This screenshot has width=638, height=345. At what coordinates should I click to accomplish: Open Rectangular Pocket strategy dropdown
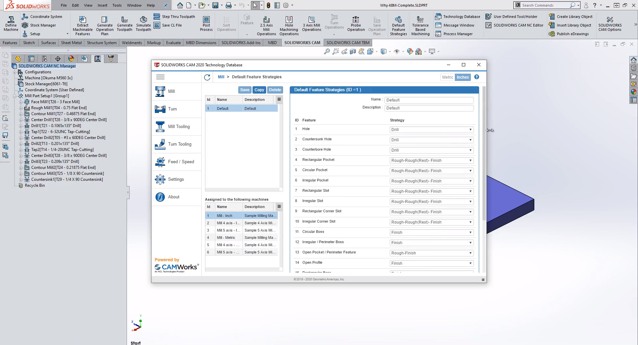tap(431, 161)
